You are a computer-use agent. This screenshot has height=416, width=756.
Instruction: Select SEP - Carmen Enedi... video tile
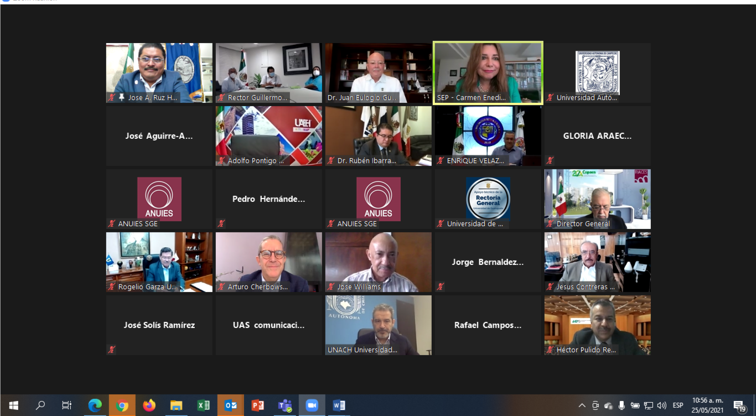[x=488, y=73]
